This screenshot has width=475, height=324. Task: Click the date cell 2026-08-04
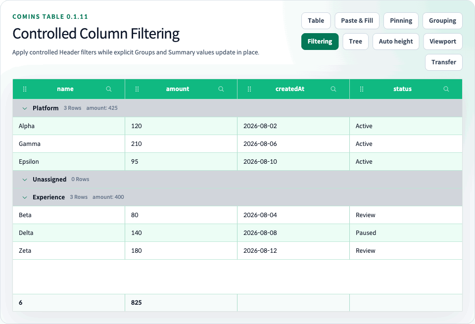293,215
